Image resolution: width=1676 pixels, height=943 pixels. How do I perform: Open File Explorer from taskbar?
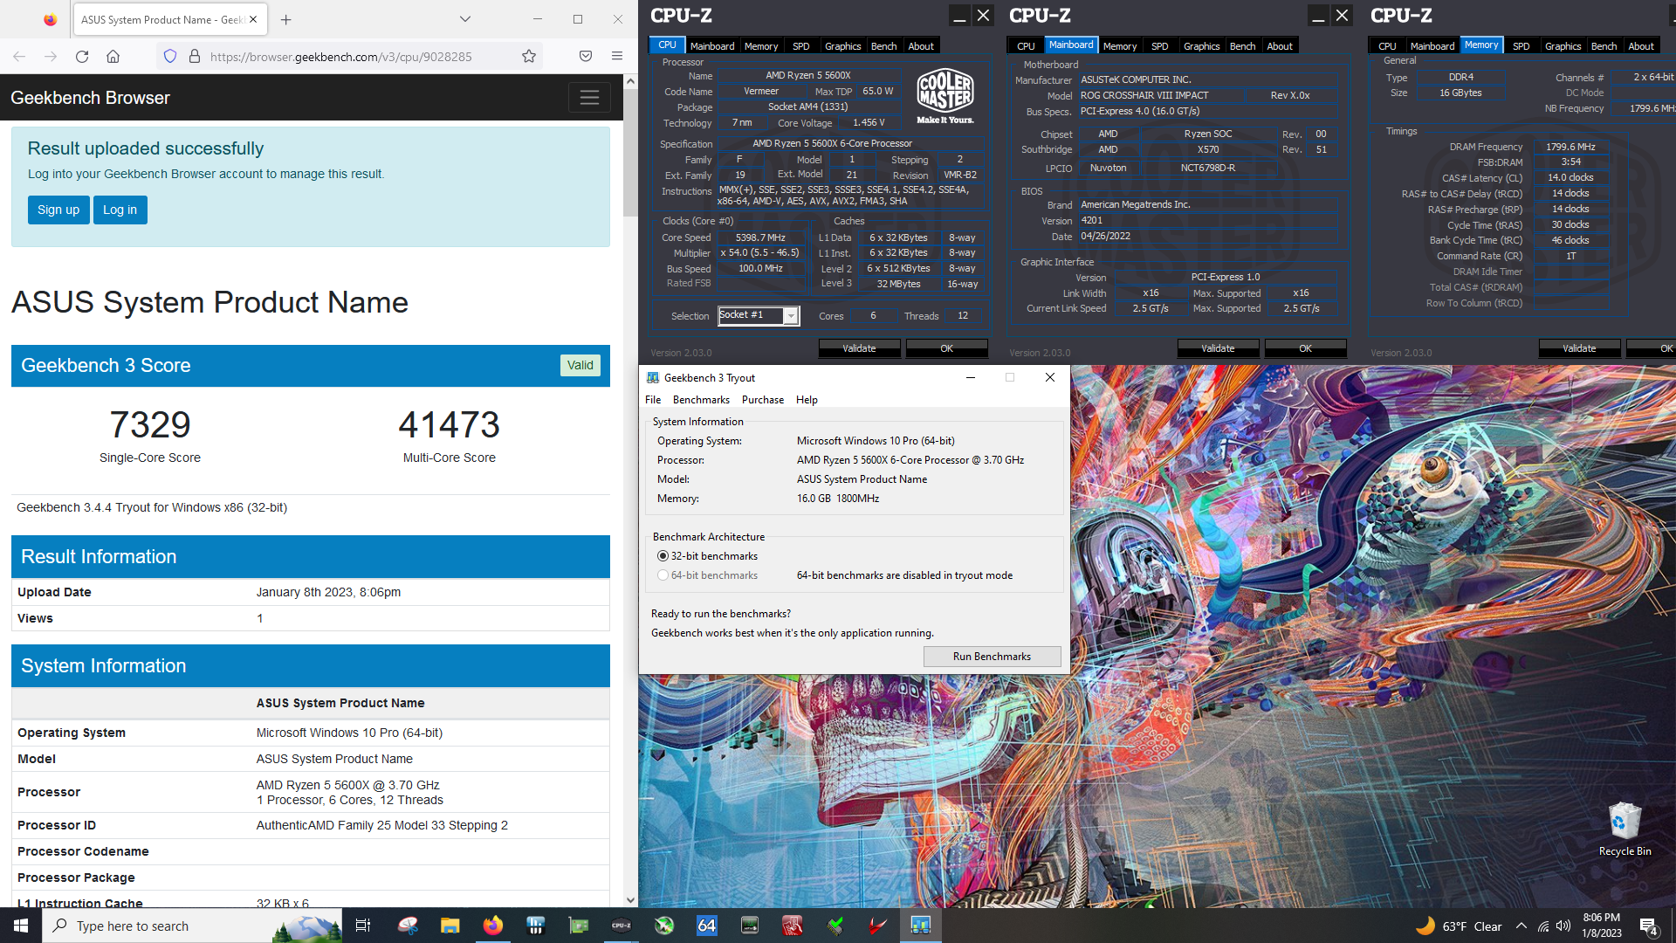coord(450,926)
